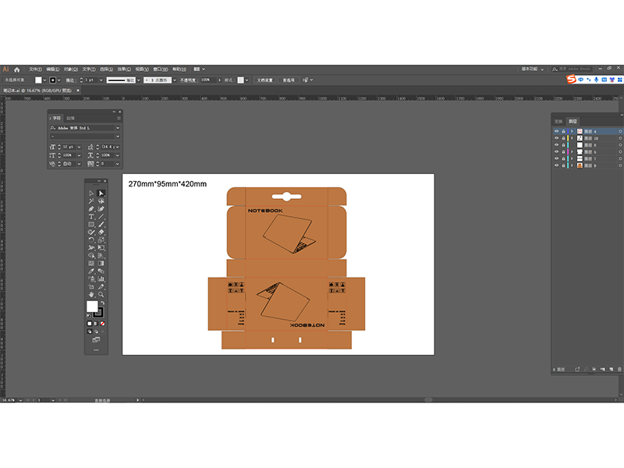Switch to the 变换 panel tab
Viewport: 624px width, 468px height.
coord(558,122)
